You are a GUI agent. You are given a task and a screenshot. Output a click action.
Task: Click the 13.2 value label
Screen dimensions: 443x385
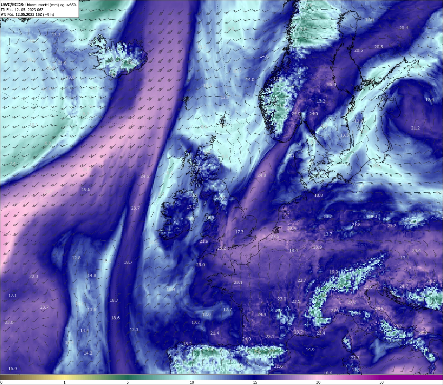point(321,101)
